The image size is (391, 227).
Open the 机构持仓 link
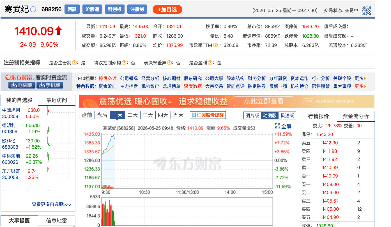[299, 86]
